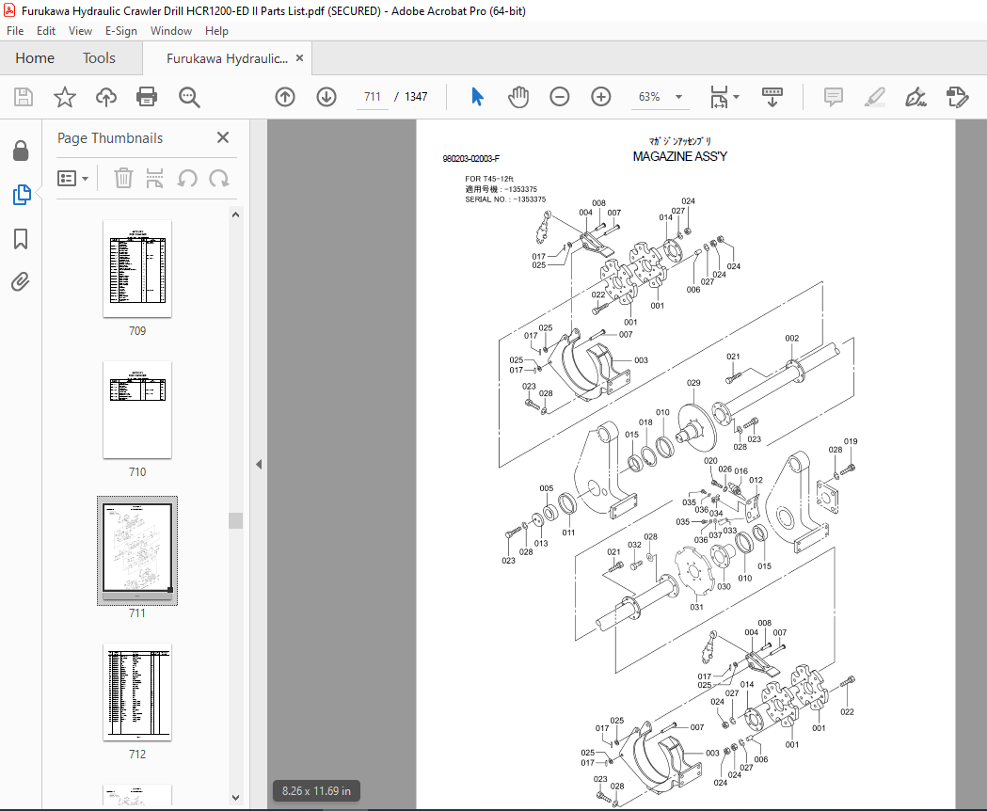This screenshot has height=811, width=987.
Task: Click the Save file icon
Action: (24, 97)
